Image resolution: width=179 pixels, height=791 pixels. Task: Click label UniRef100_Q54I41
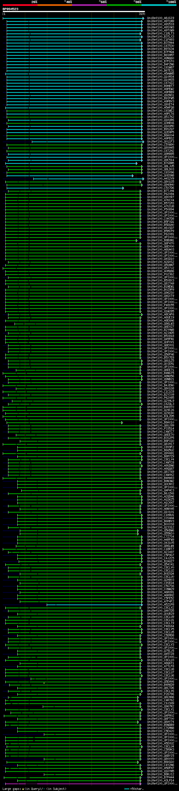[x=161, y=564]
